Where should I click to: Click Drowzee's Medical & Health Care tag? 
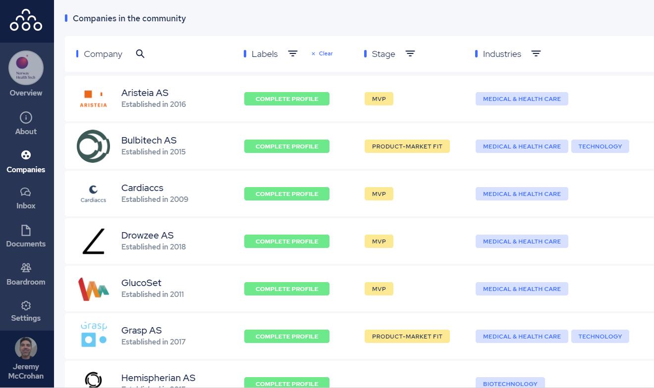pyautogui.click(x=522, y=242)
